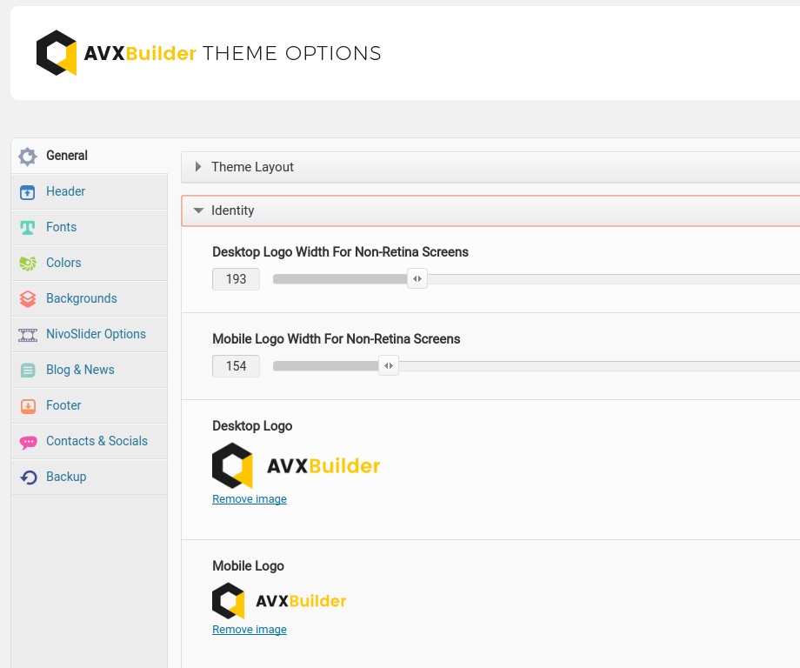Click the Blog & News icon
The image size is (800, 668).
click(x=28, y=371)
